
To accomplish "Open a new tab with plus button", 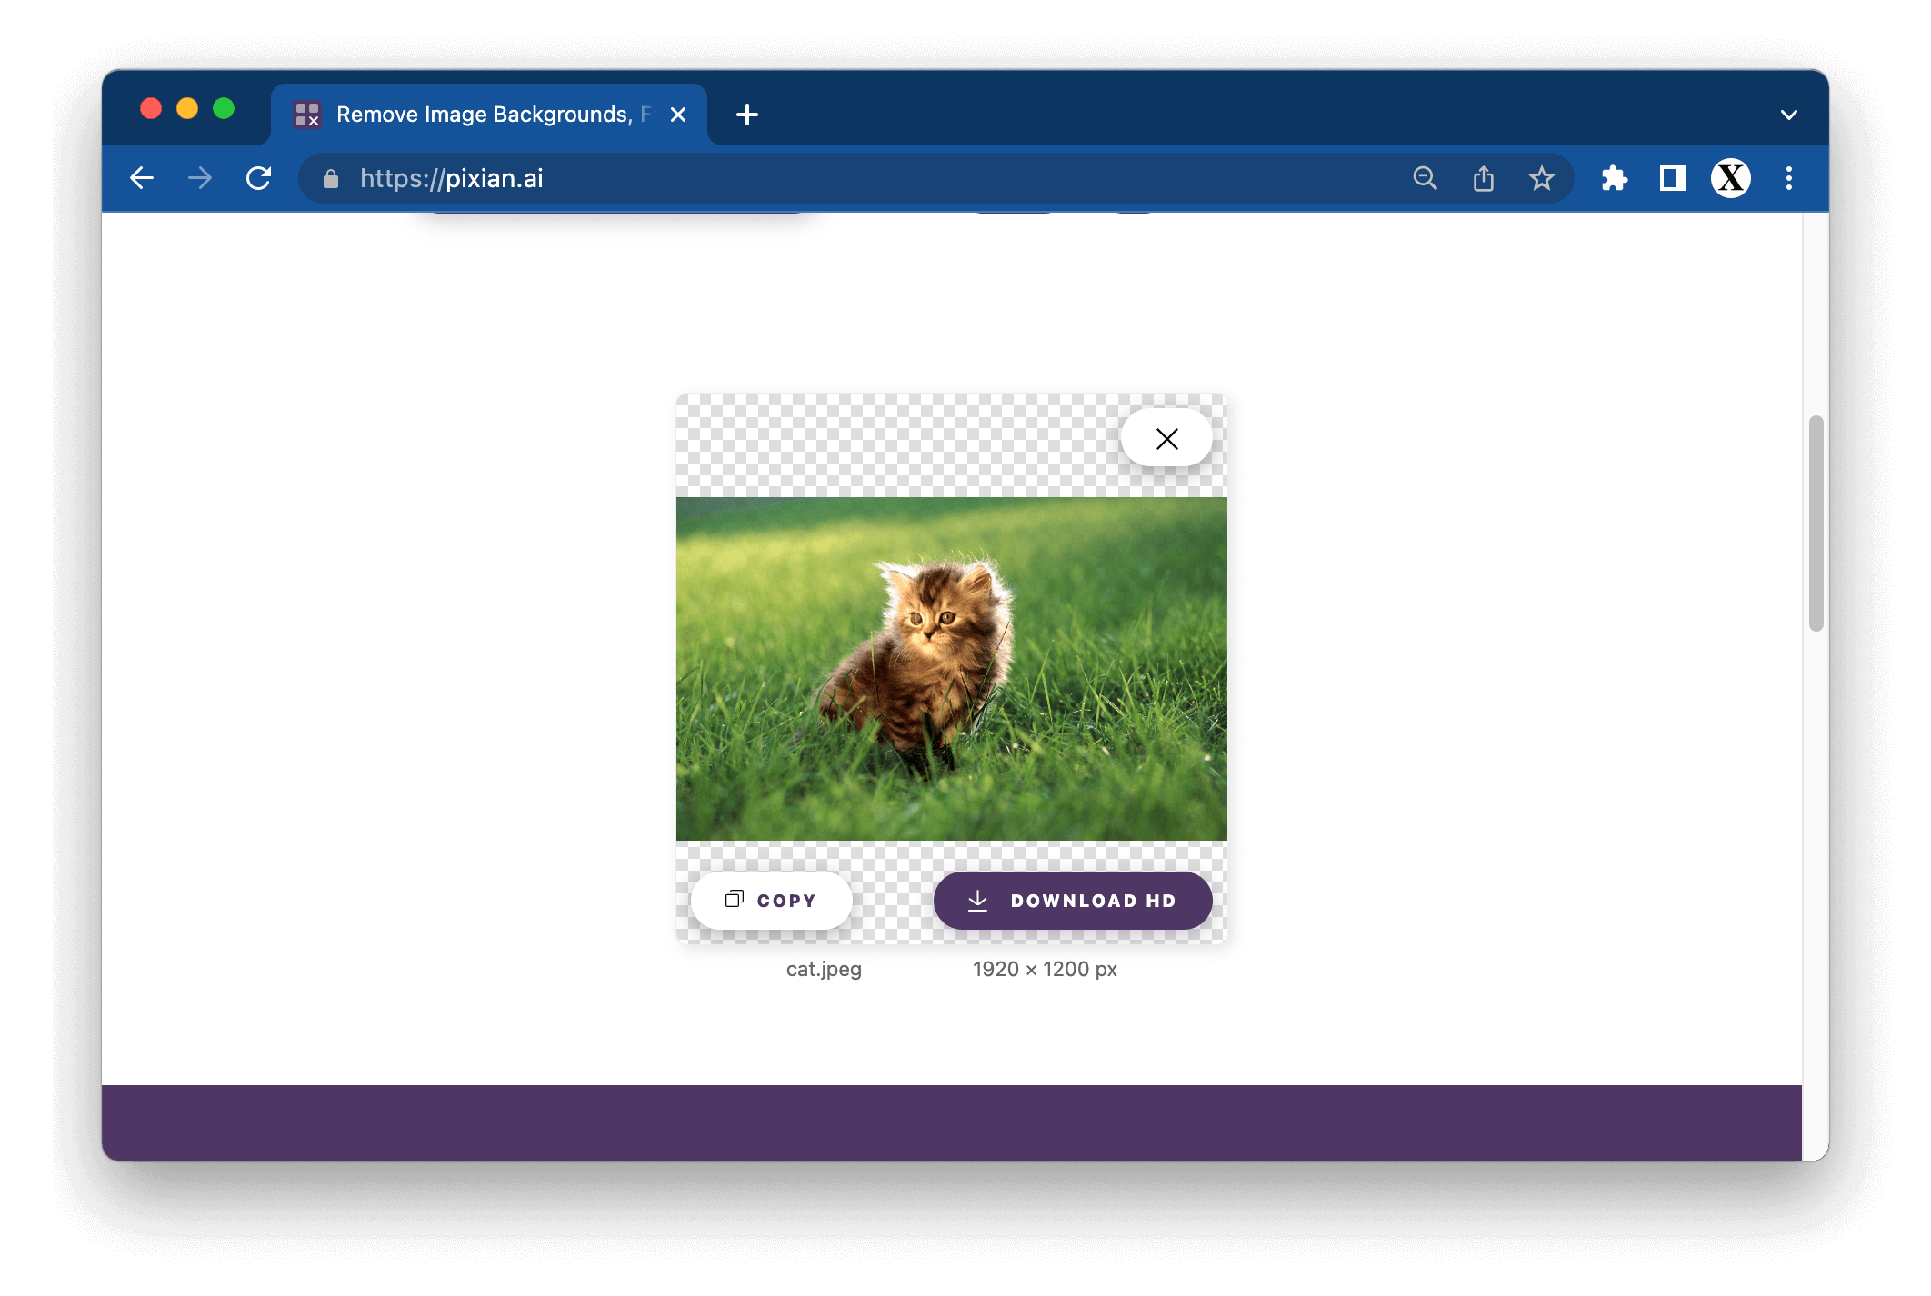I will pos(746,115).
